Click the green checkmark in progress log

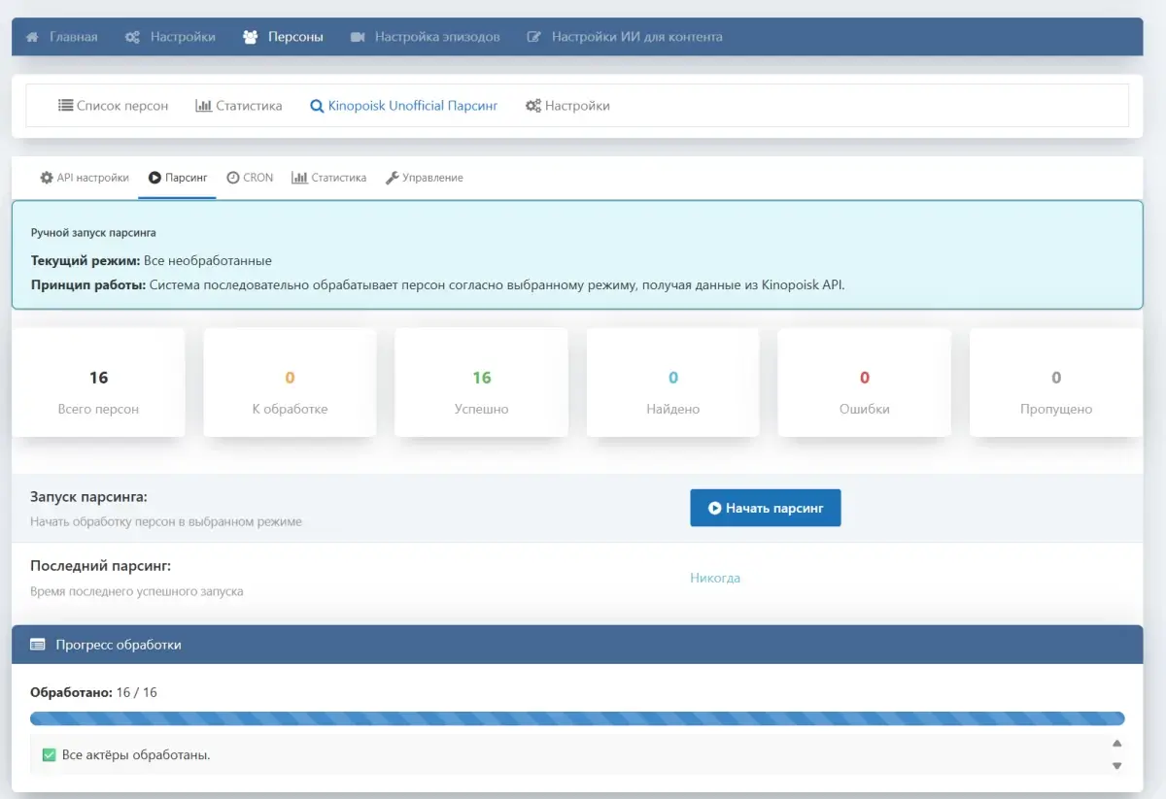(x=50, y=754)
